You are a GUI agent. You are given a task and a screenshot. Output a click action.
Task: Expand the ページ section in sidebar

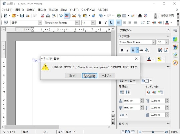[120, 124]
